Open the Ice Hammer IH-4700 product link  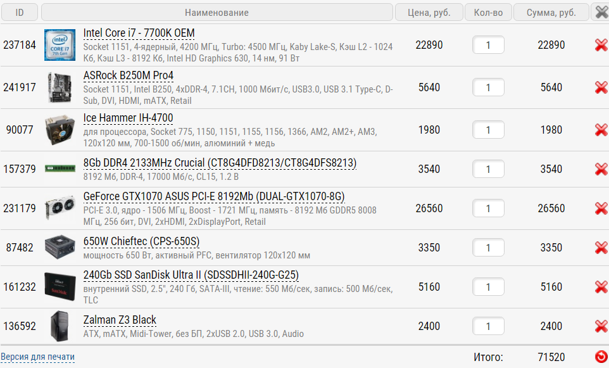128,118
